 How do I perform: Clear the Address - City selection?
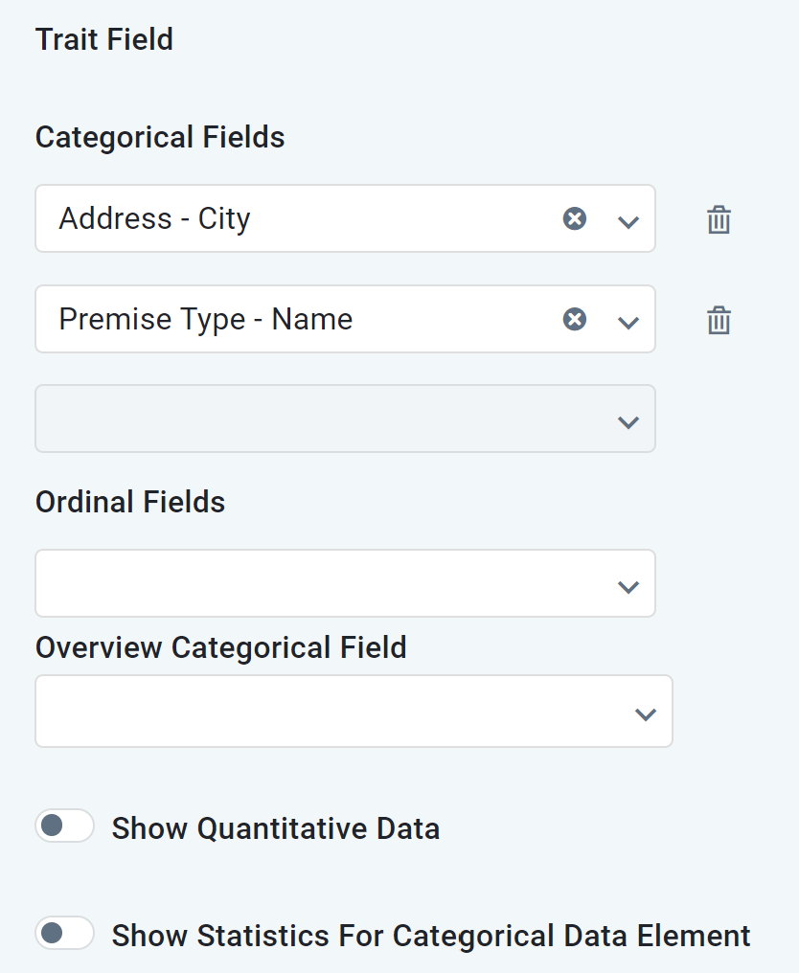[574, 219]
